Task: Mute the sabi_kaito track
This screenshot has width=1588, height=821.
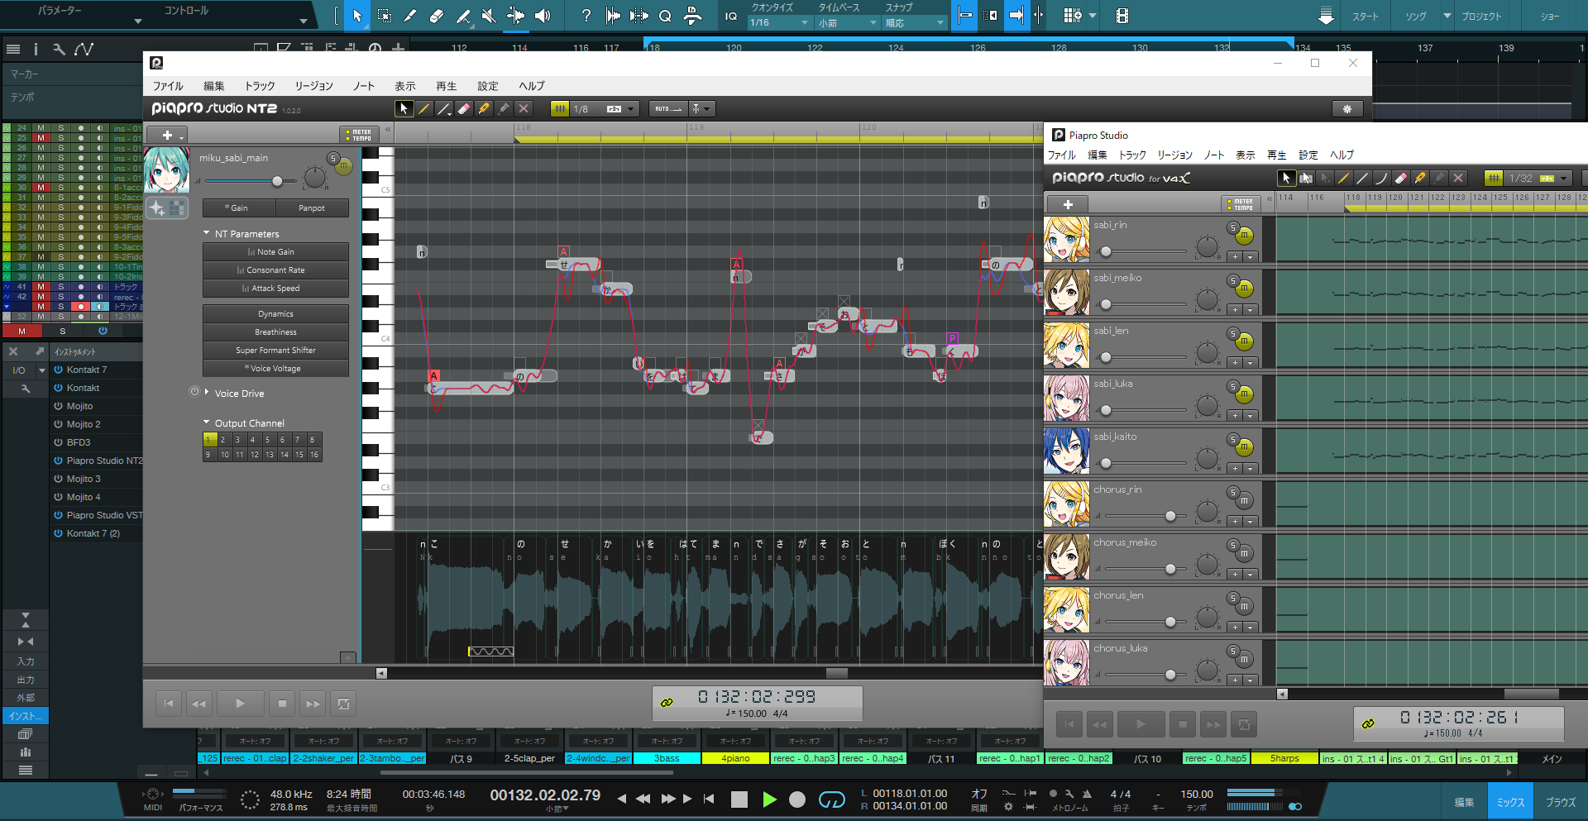Action: click(1244, 447)
